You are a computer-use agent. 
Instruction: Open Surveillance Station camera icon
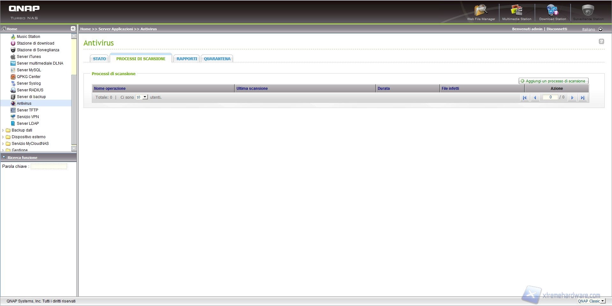pos(588,12)
